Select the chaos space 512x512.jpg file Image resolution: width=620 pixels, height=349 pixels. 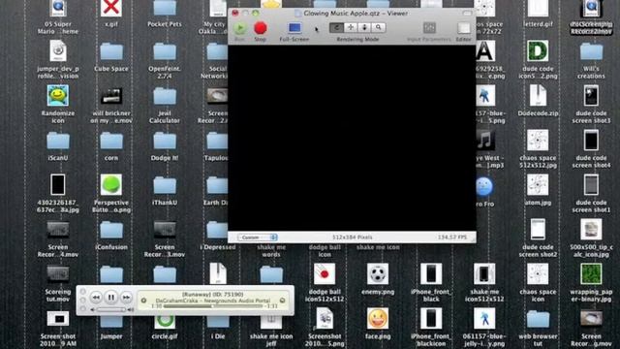(x=538, y=140)
